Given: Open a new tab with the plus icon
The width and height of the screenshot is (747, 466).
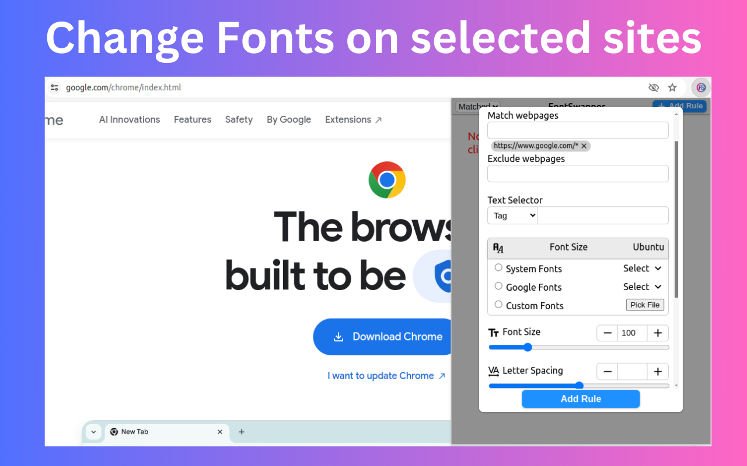Looking at the screenshot, I should [242, 432].
